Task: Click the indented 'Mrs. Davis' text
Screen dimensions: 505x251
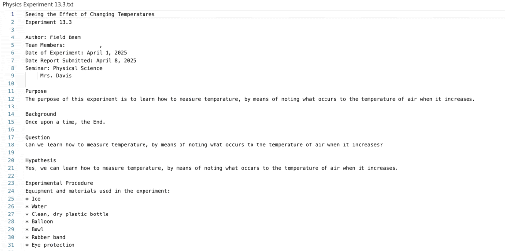Action: pyautogui.click(x=56, y=76)
